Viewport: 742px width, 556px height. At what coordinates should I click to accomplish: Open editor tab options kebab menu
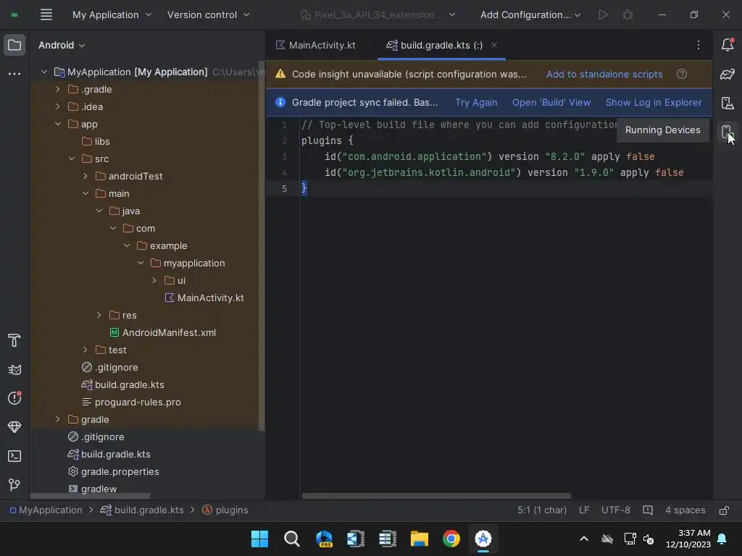pyautogui.click(x=698, y=45)
